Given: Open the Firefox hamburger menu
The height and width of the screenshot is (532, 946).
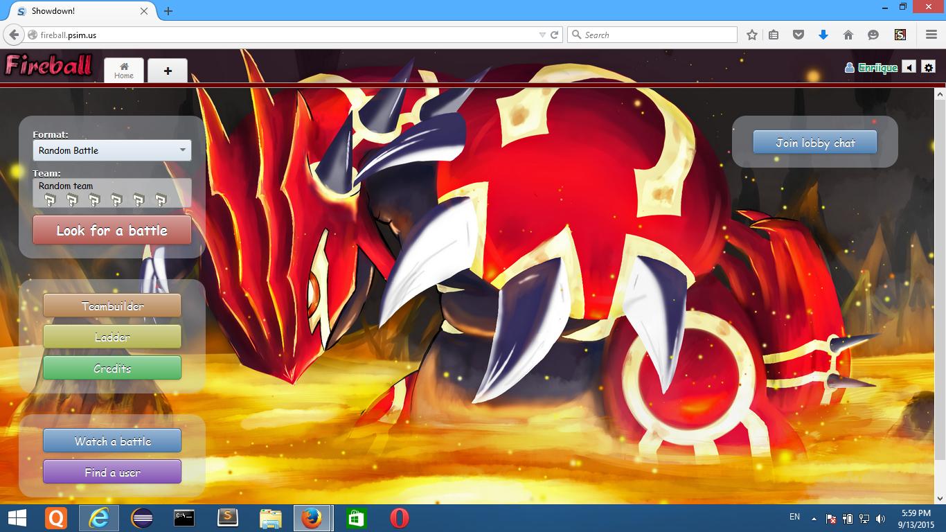Looking at the screenshot, I should click(x=931, y=35).
